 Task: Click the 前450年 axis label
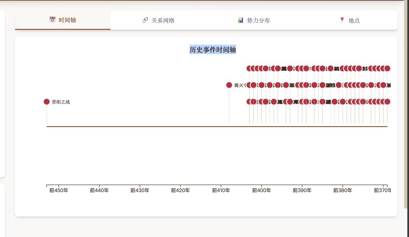coord(59,191)
